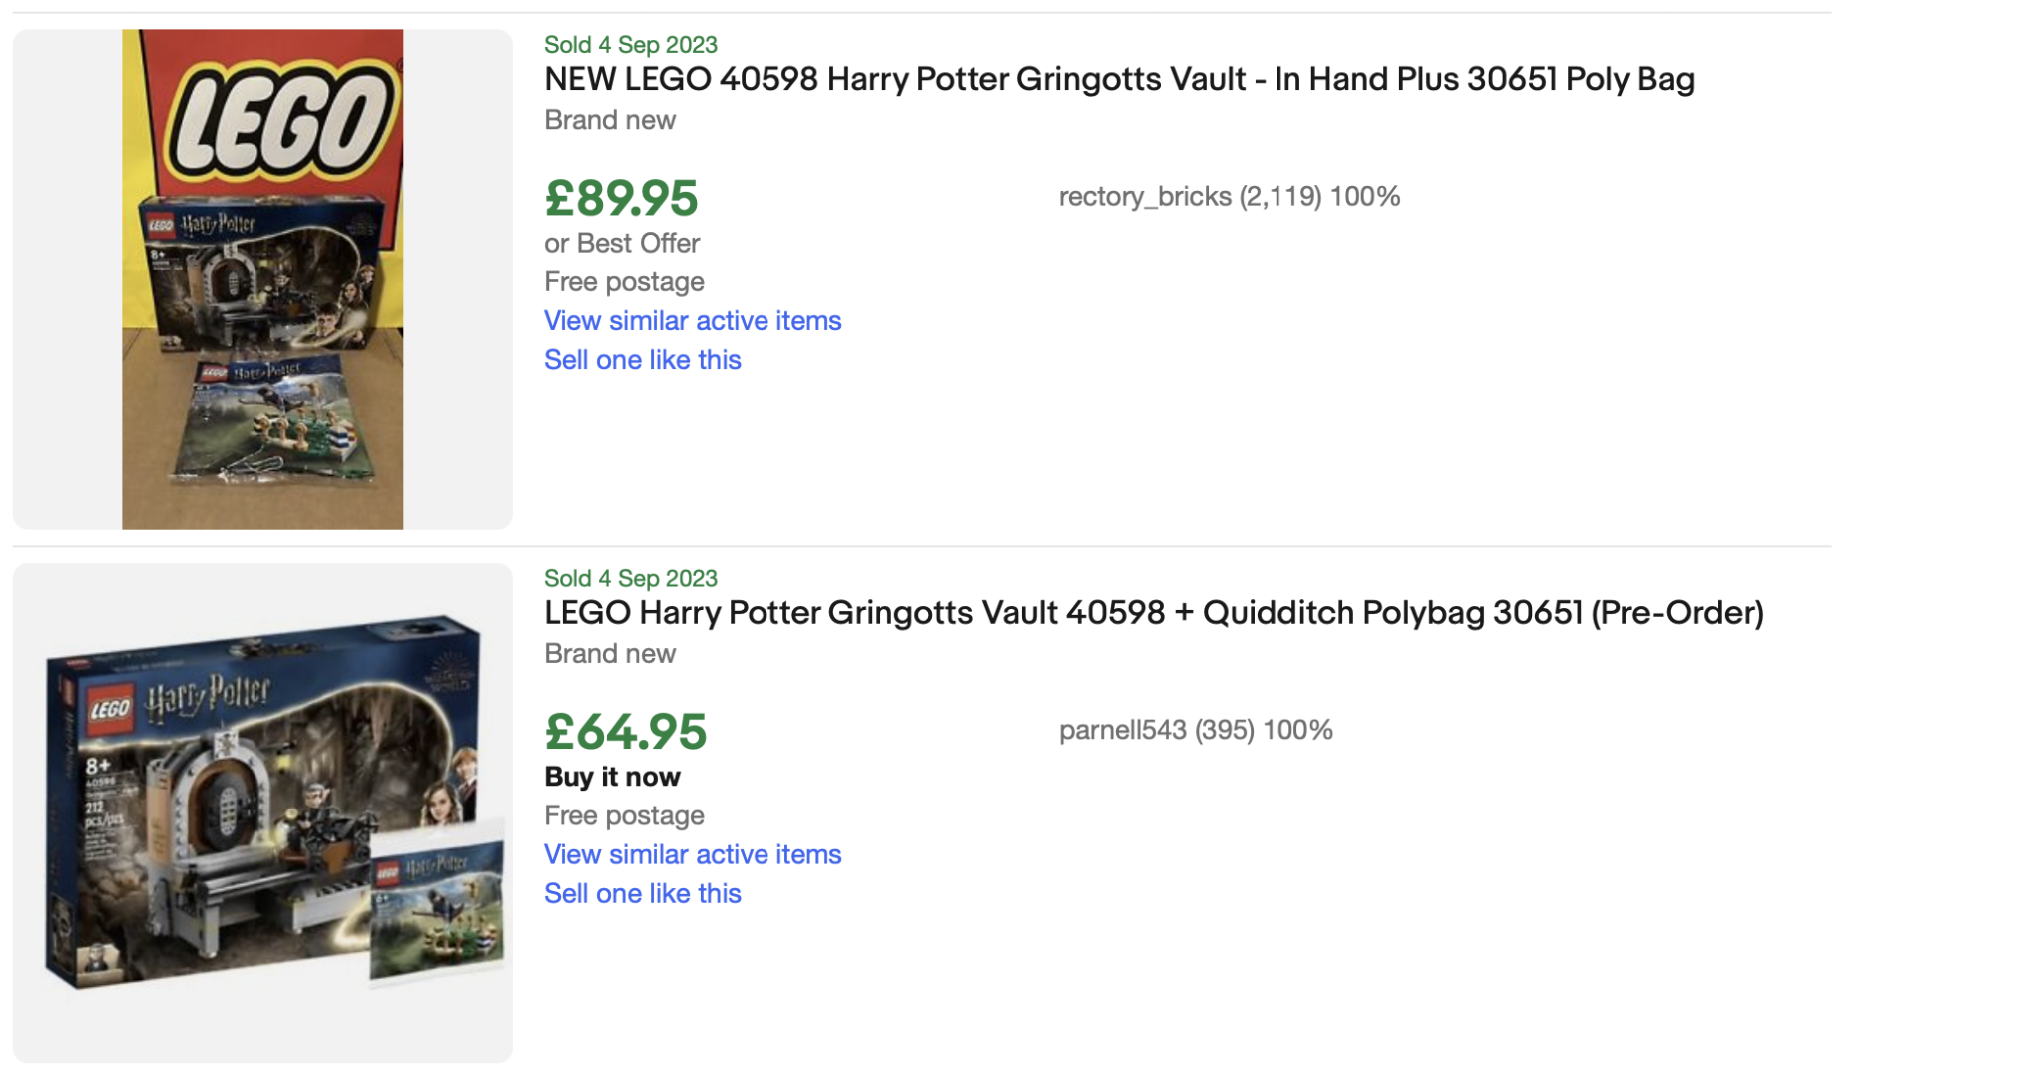This screenshot has width=2044, height=1079.
Task: Click Brand new condition label on first listing
Action: (x=609, y=120)
